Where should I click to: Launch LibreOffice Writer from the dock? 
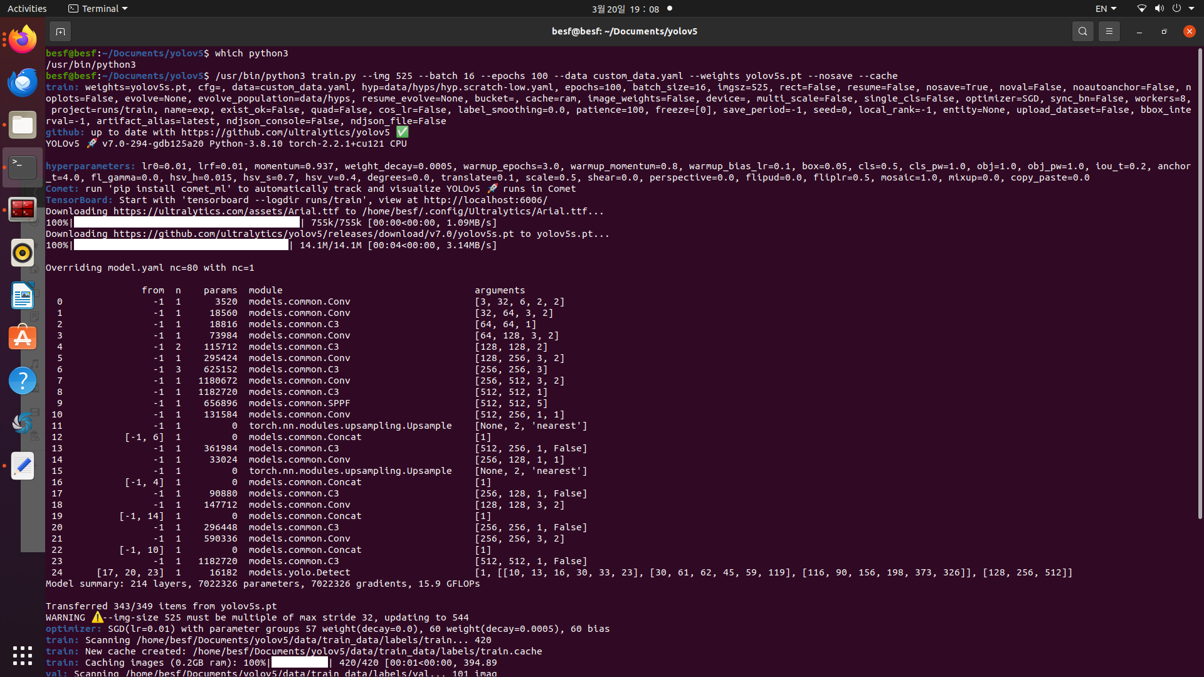pos(23,295)
